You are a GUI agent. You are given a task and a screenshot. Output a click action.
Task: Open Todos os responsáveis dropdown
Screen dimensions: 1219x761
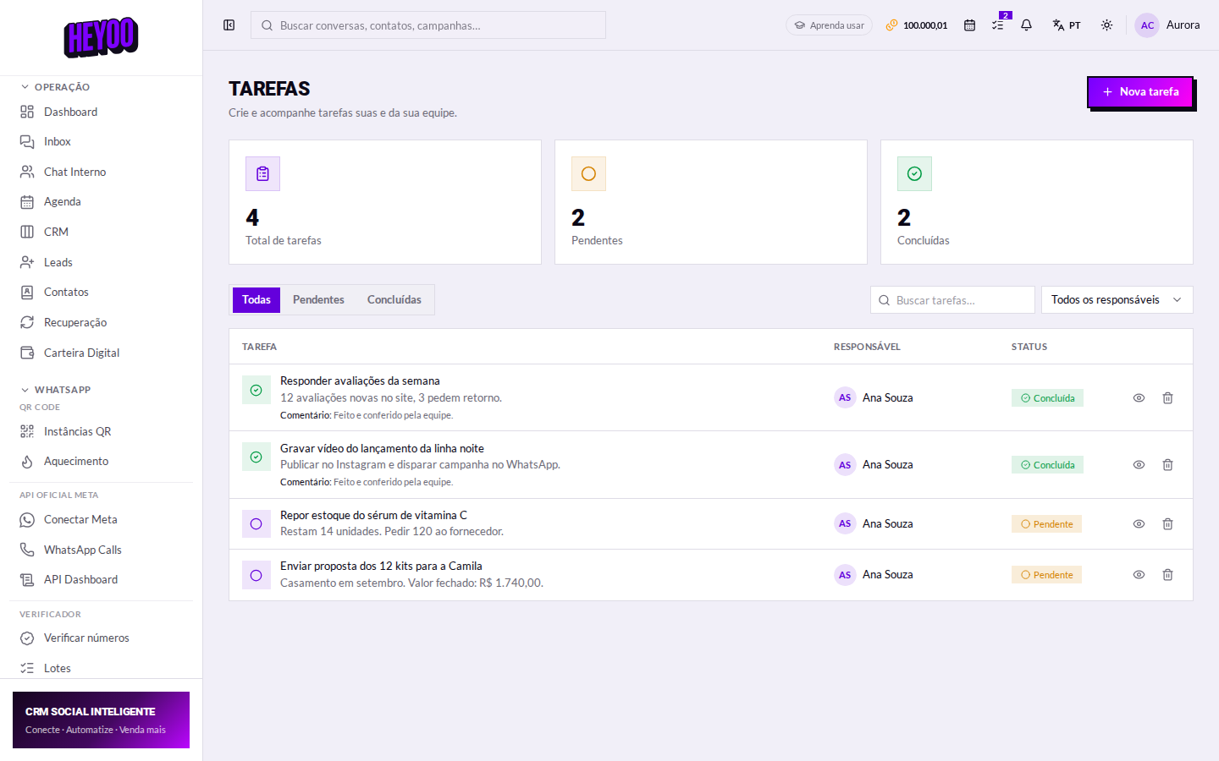1117,300
